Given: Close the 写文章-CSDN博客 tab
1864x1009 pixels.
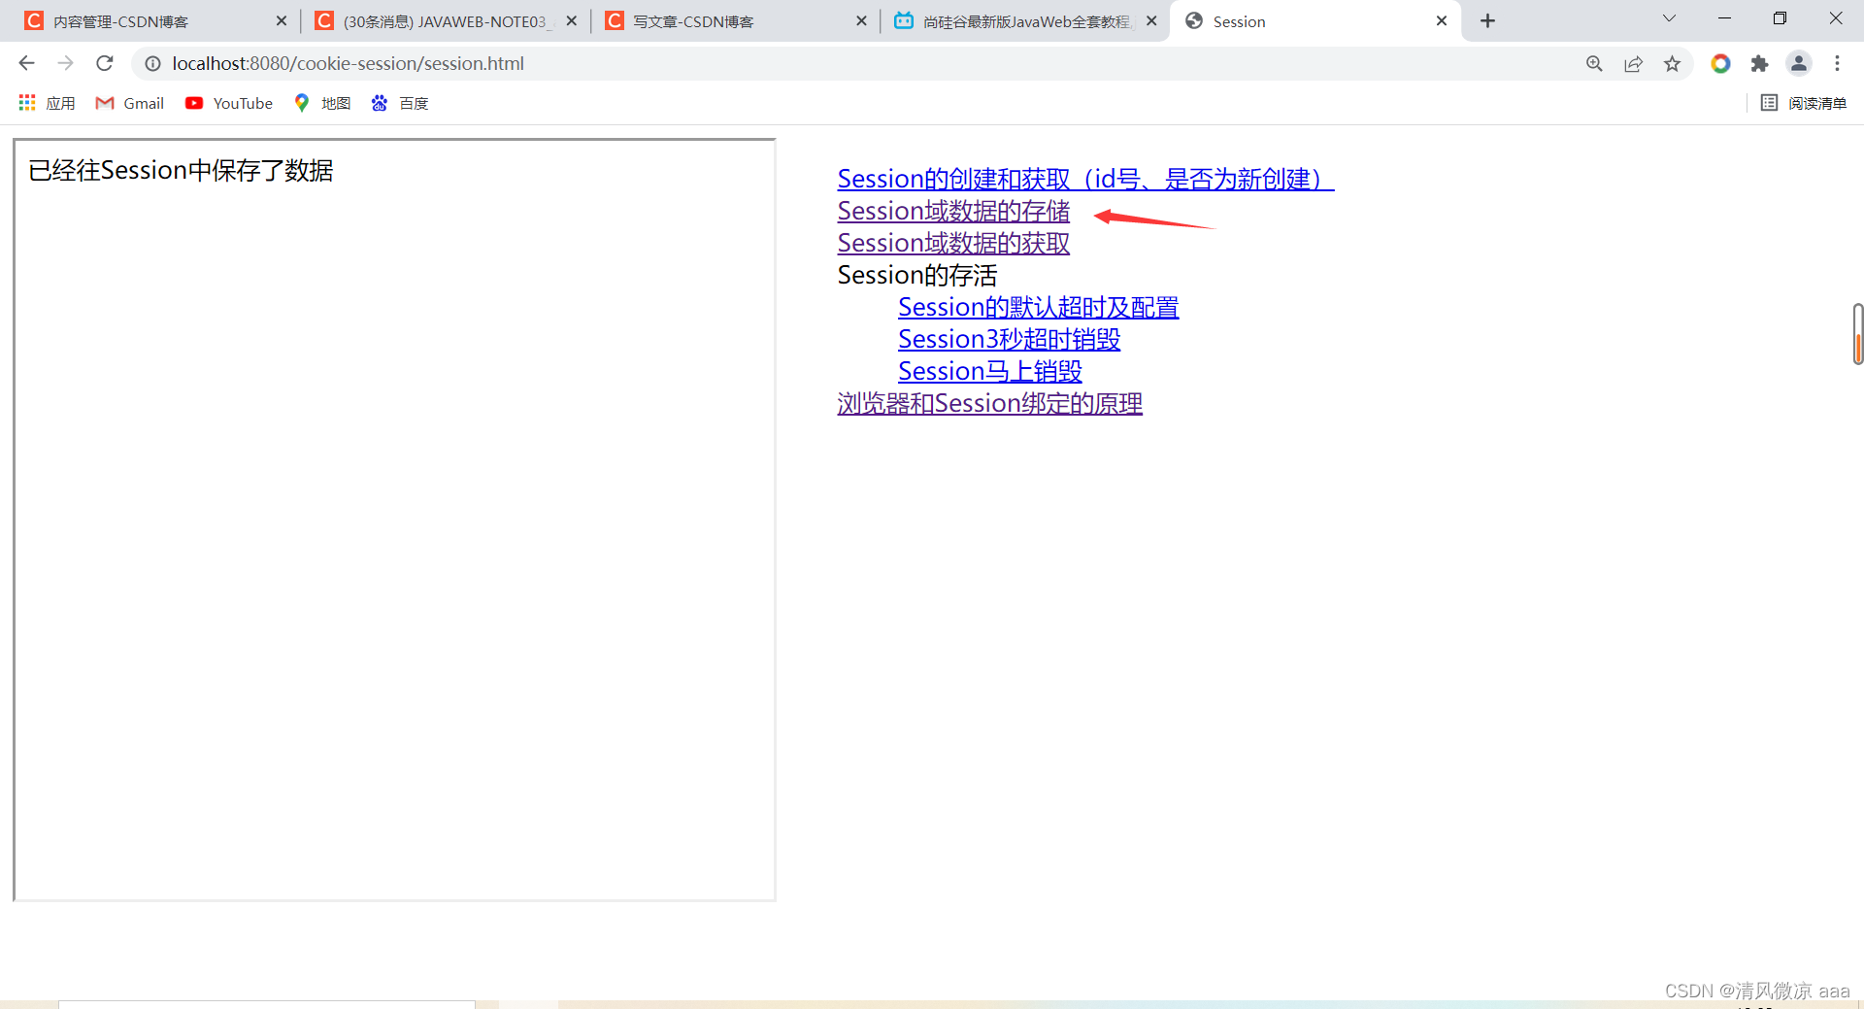Looking at the screenshot, I should tap(861, 20).
